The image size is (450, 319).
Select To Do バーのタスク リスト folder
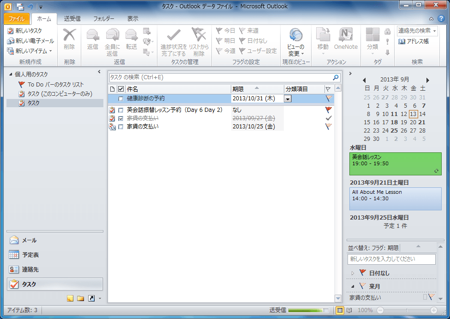(56, 85)
